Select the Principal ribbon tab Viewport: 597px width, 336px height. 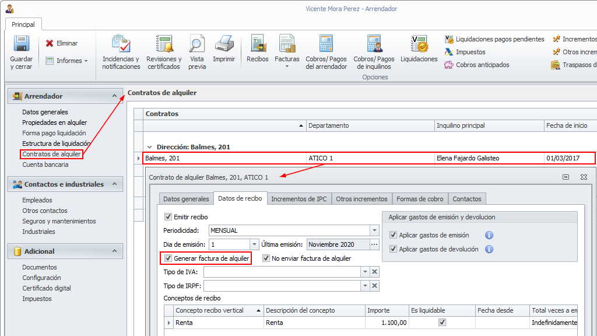(x=23, y=24)
